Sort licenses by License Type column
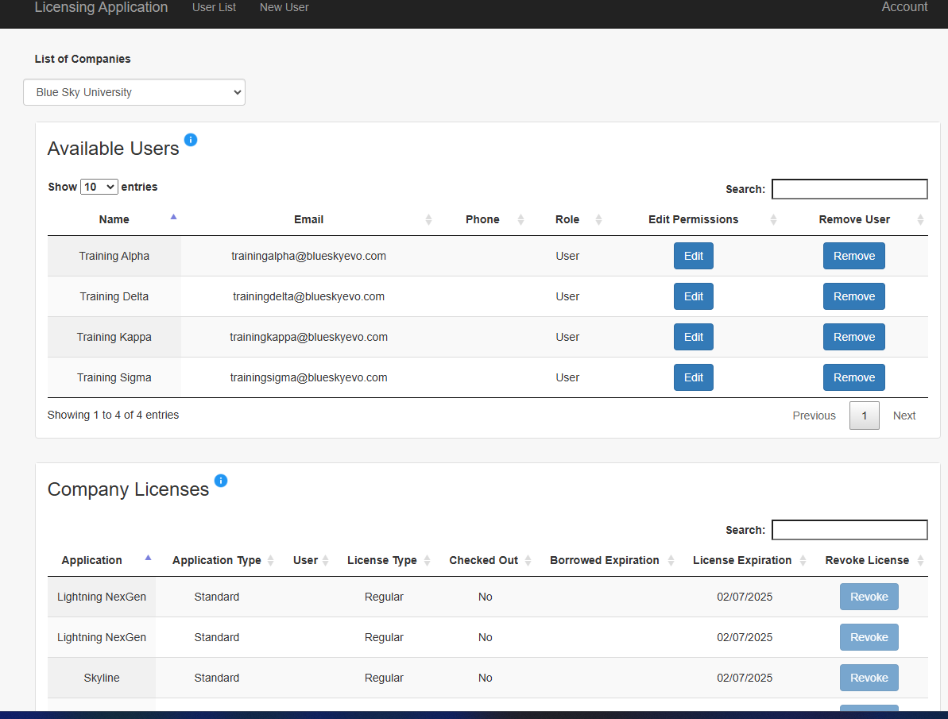Viewport: 948px width, 719px height. click(x=382, y=561)
